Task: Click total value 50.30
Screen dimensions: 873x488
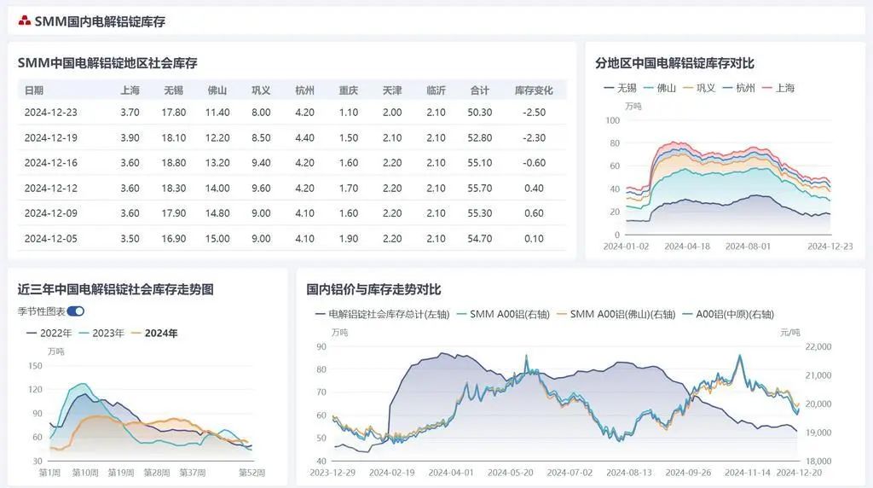Action: pyautogui.click(x=479, y=113)
